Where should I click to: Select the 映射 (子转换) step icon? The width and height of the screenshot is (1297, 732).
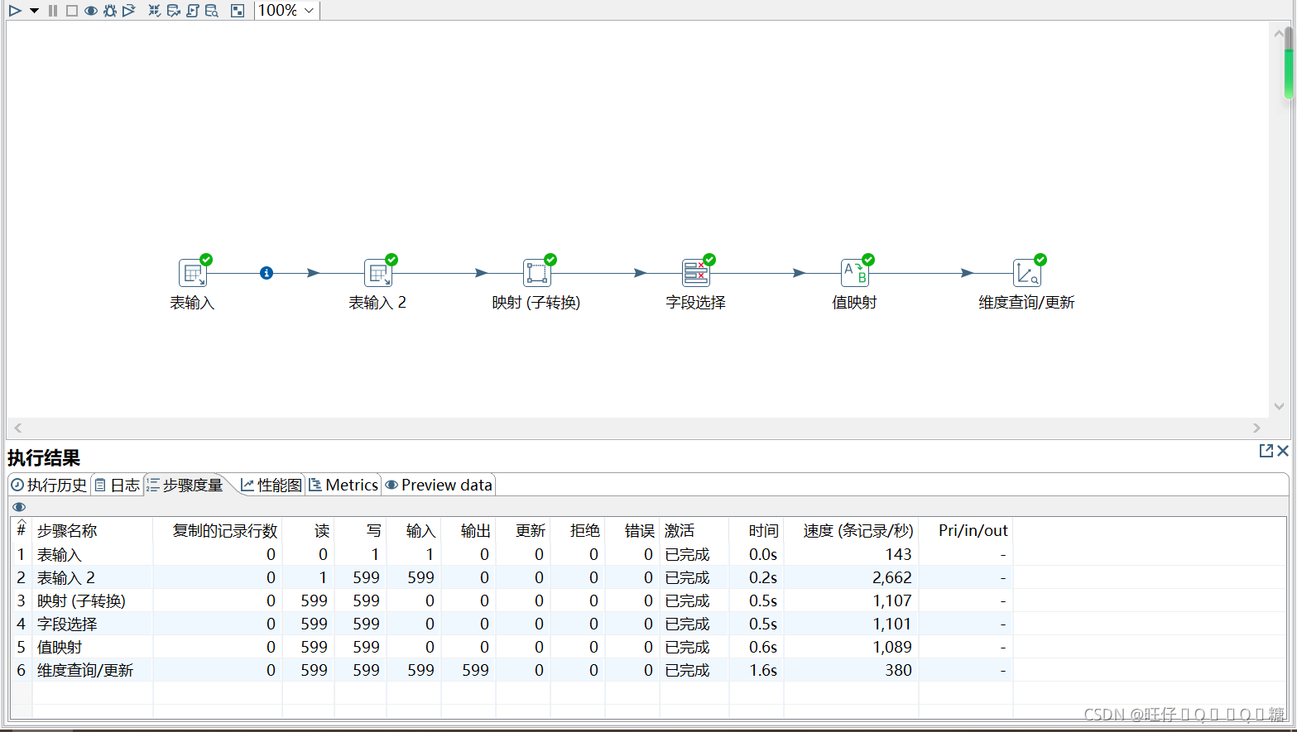[x=537, y=273]
